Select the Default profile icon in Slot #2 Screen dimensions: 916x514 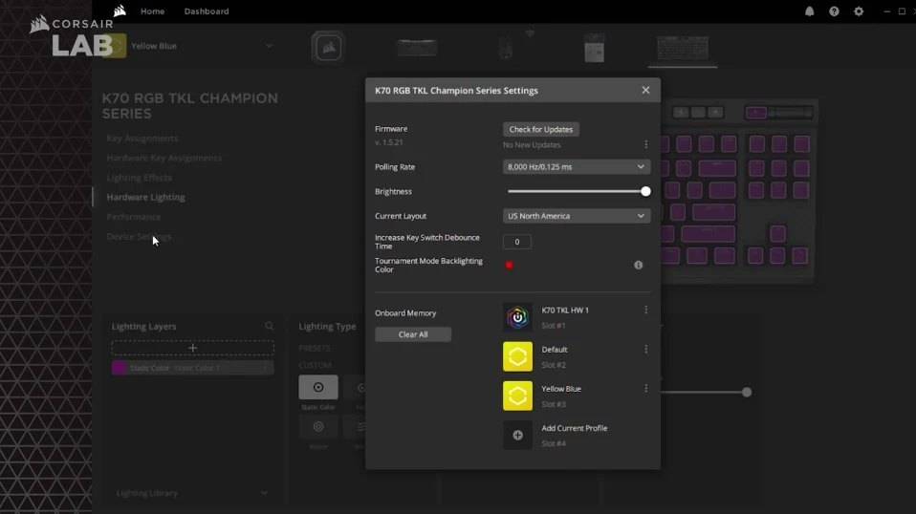pos(517,356)
